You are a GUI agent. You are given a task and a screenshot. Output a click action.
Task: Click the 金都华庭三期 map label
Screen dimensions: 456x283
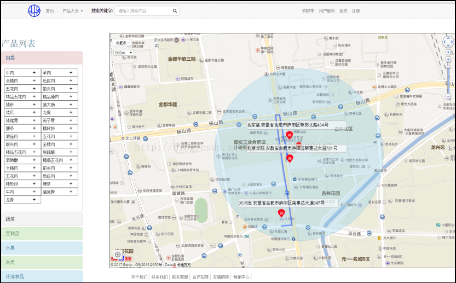coord(182,59)
